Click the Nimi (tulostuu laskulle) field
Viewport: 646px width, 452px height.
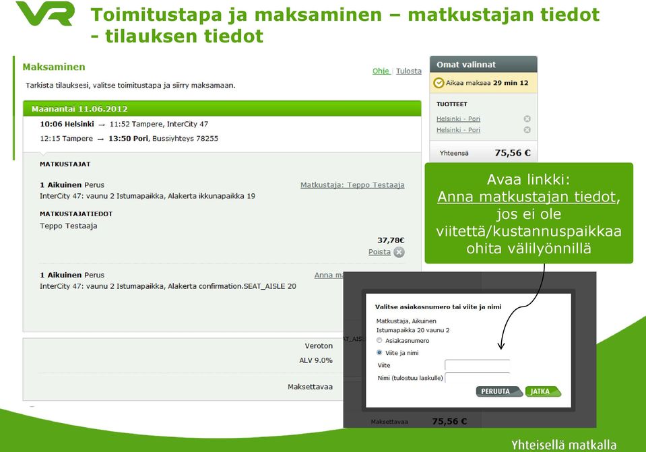[x=478, y=377]
